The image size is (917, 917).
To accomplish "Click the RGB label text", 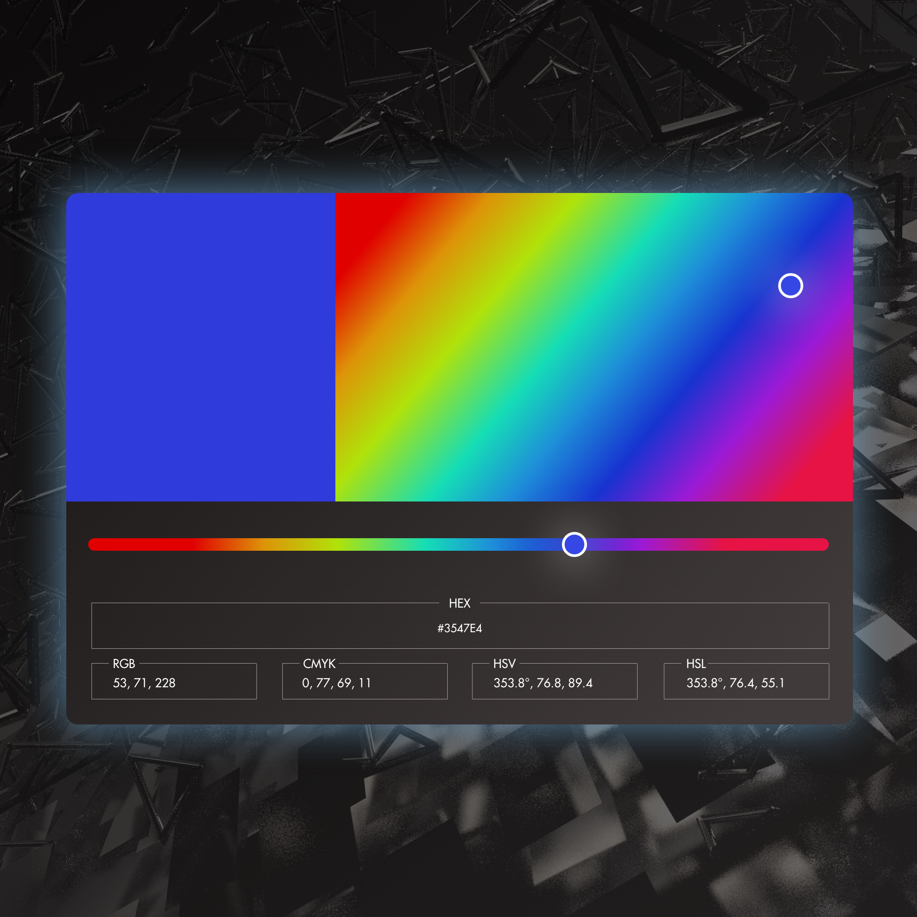I will coord(124,664).
